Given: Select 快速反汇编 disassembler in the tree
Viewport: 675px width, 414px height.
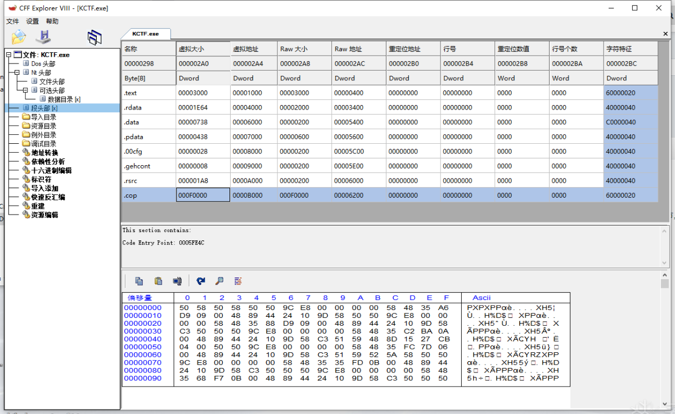Looking at the screenshot, I should point(48,197).
